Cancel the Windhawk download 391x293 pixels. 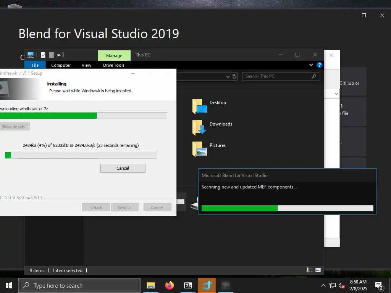123,168
